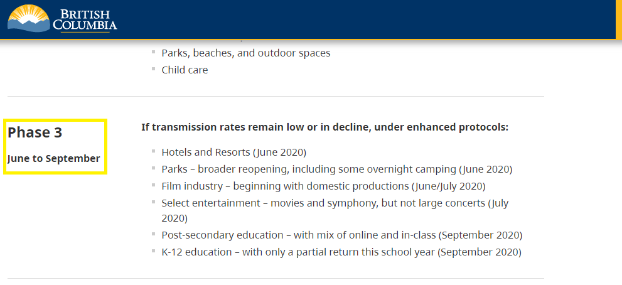The image size is (622, 285).
Task: Click the bold transmission rates heading
Action: pos(325,127)
